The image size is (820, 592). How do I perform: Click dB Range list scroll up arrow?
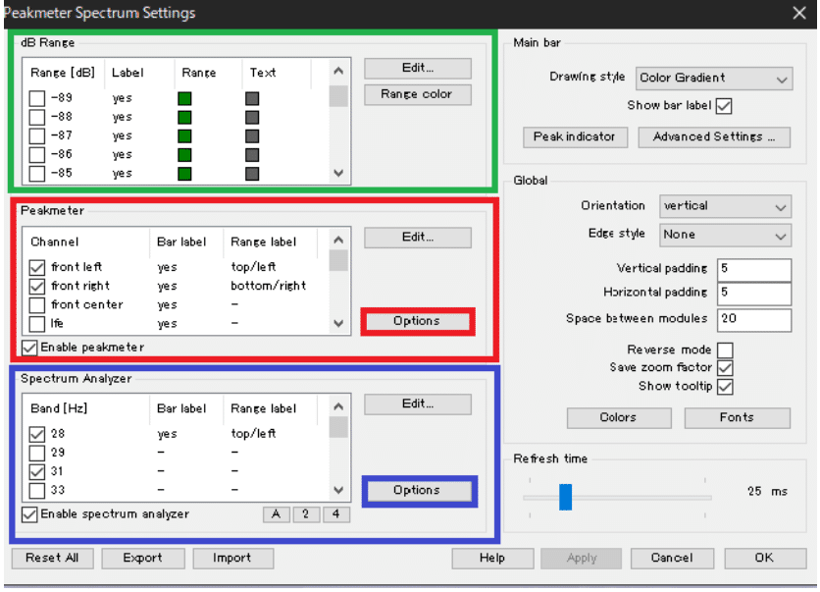pyautogui.click(x=338, y=71)
